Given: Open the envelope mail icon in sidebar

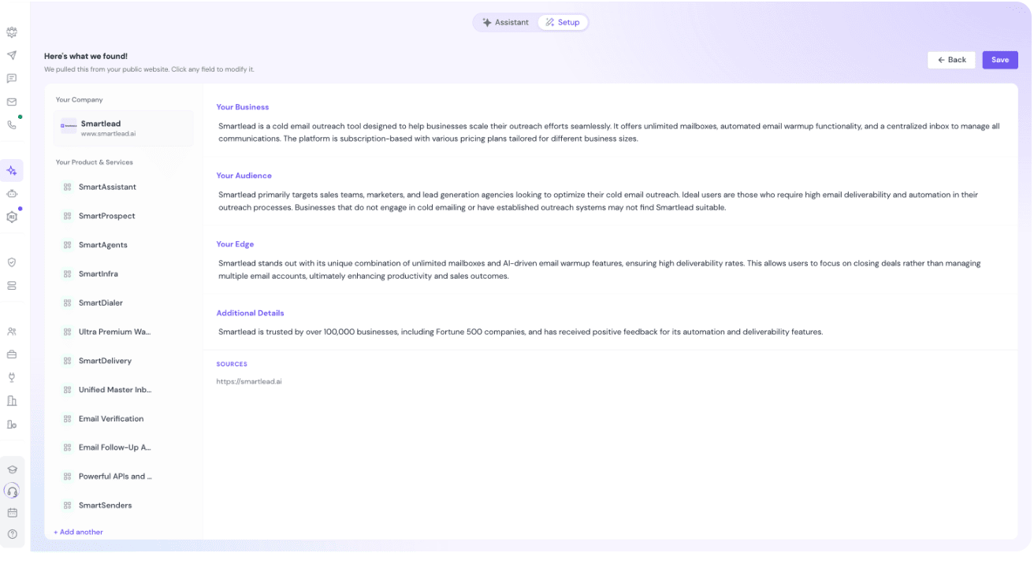Looking at the screenshot, I should [12, 102].
